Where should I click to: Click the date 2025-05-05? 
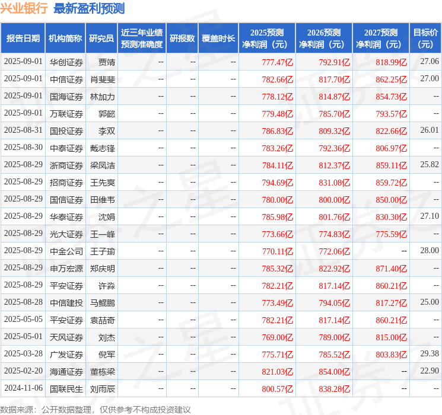tap(23, 319)
